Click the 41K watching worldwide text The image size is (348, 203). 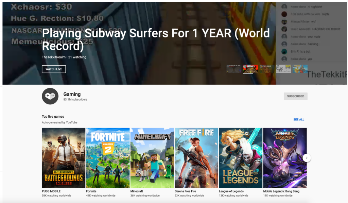pos(101,196)
